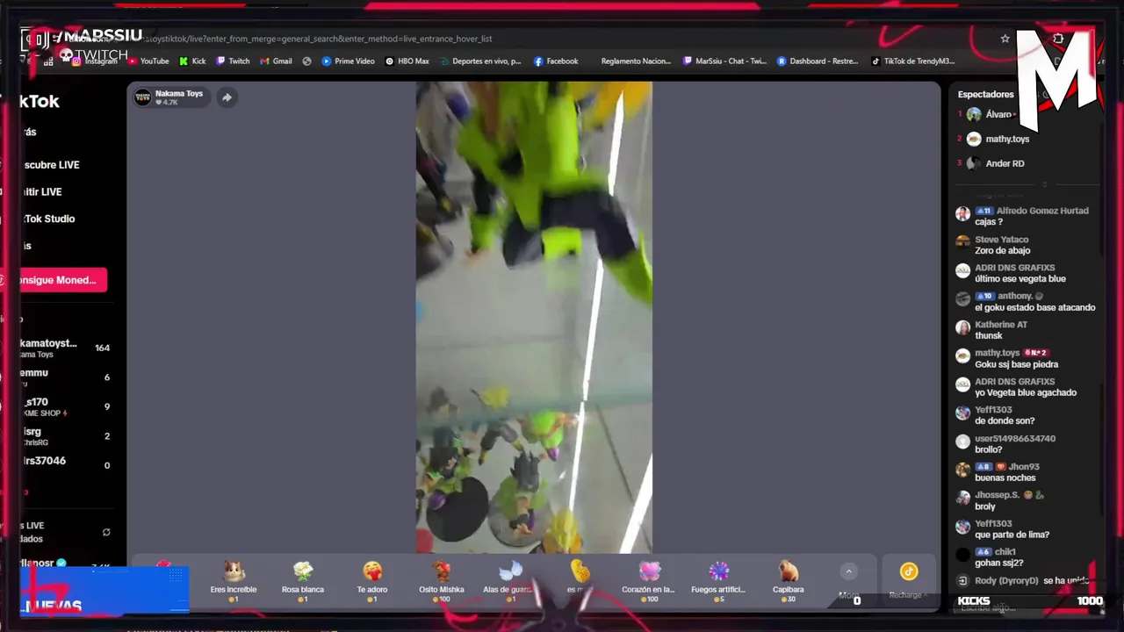The width and height of the screenshot is (1124, 632).
Task: Open viewer mathy.toys in Espectadores list
Action: point(1006,139)
